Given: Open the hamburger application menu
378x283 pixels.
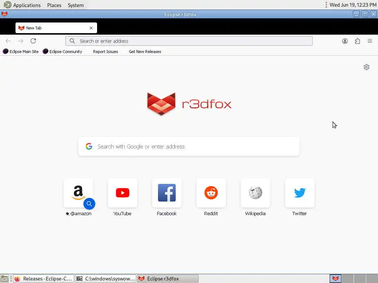Looking at the screenshot, I should (x=370, y=41).
